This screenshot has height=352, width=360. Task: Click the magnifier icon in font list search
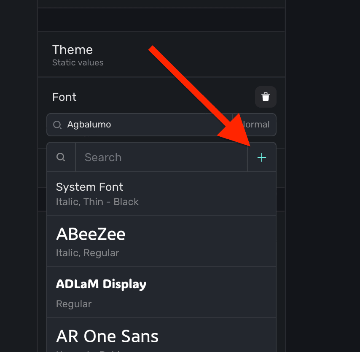tap(61, 157)
